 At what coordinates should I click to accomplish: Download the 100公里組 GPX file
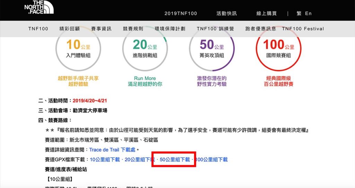[x=211, y=160]
